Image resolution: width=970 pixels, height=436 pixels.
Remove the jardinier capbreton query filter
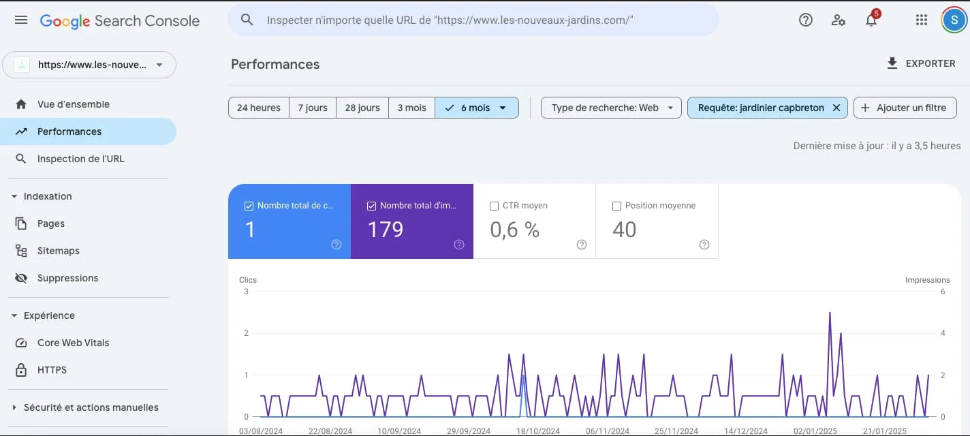click(x=836, y=108)
